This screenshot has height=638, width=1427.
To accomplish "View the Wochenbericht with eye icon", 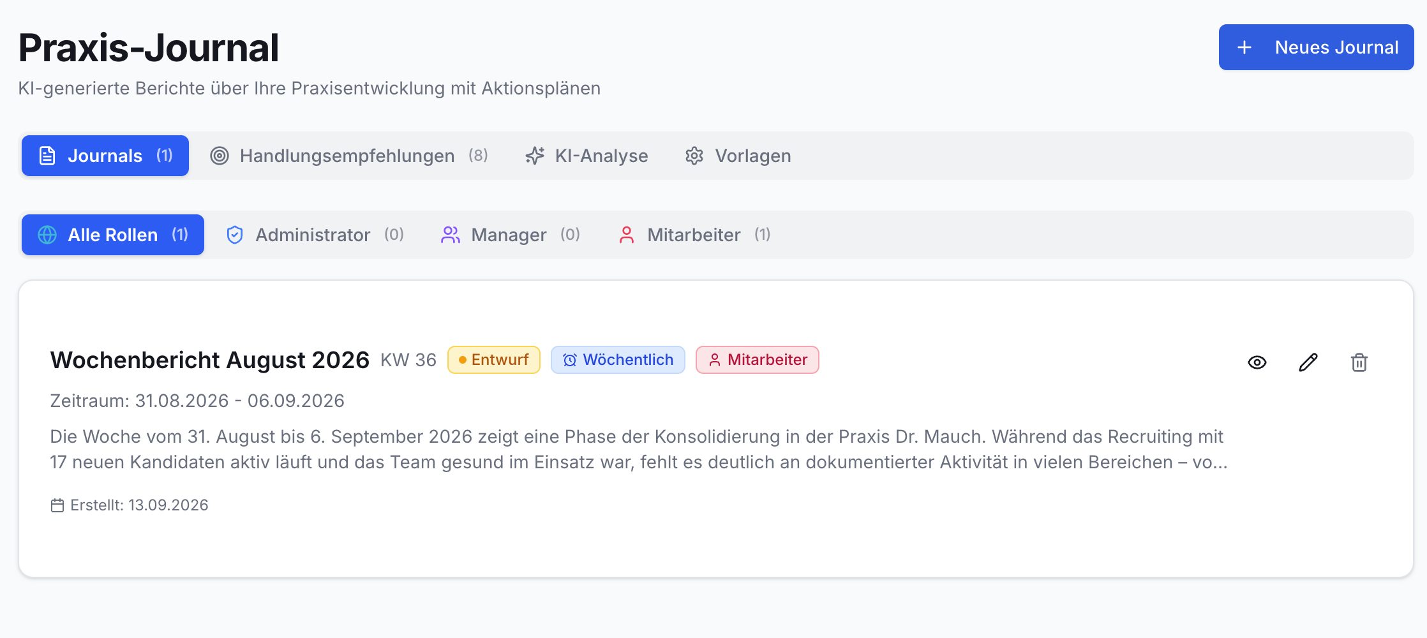I will pos(1257,362).
